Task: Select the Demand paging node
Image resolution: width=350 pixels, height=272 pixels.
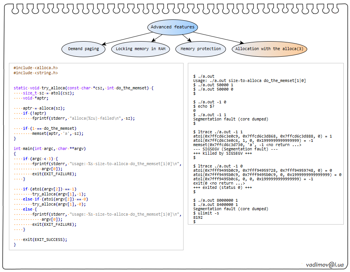Action: pos(83,49)
